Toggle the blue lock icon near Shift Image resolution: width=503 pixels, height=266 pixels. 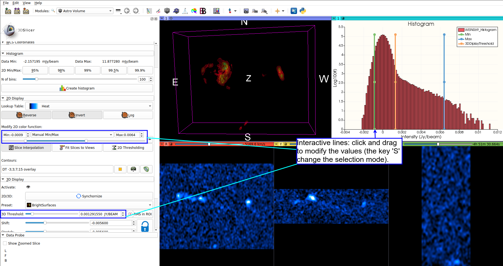tap(145, 226)
